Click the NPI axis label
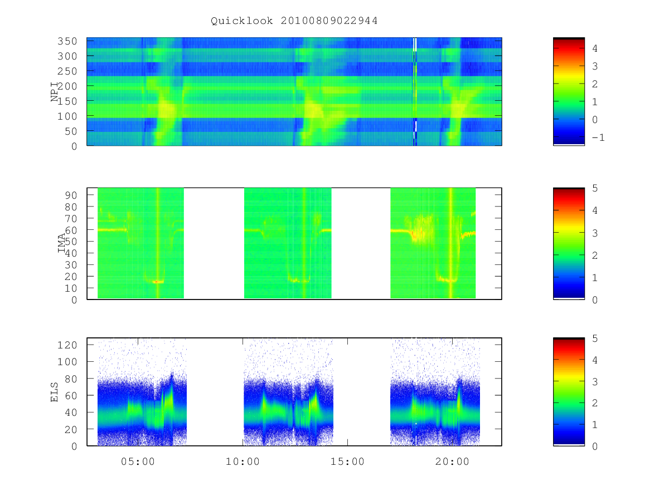 (55, 92)
